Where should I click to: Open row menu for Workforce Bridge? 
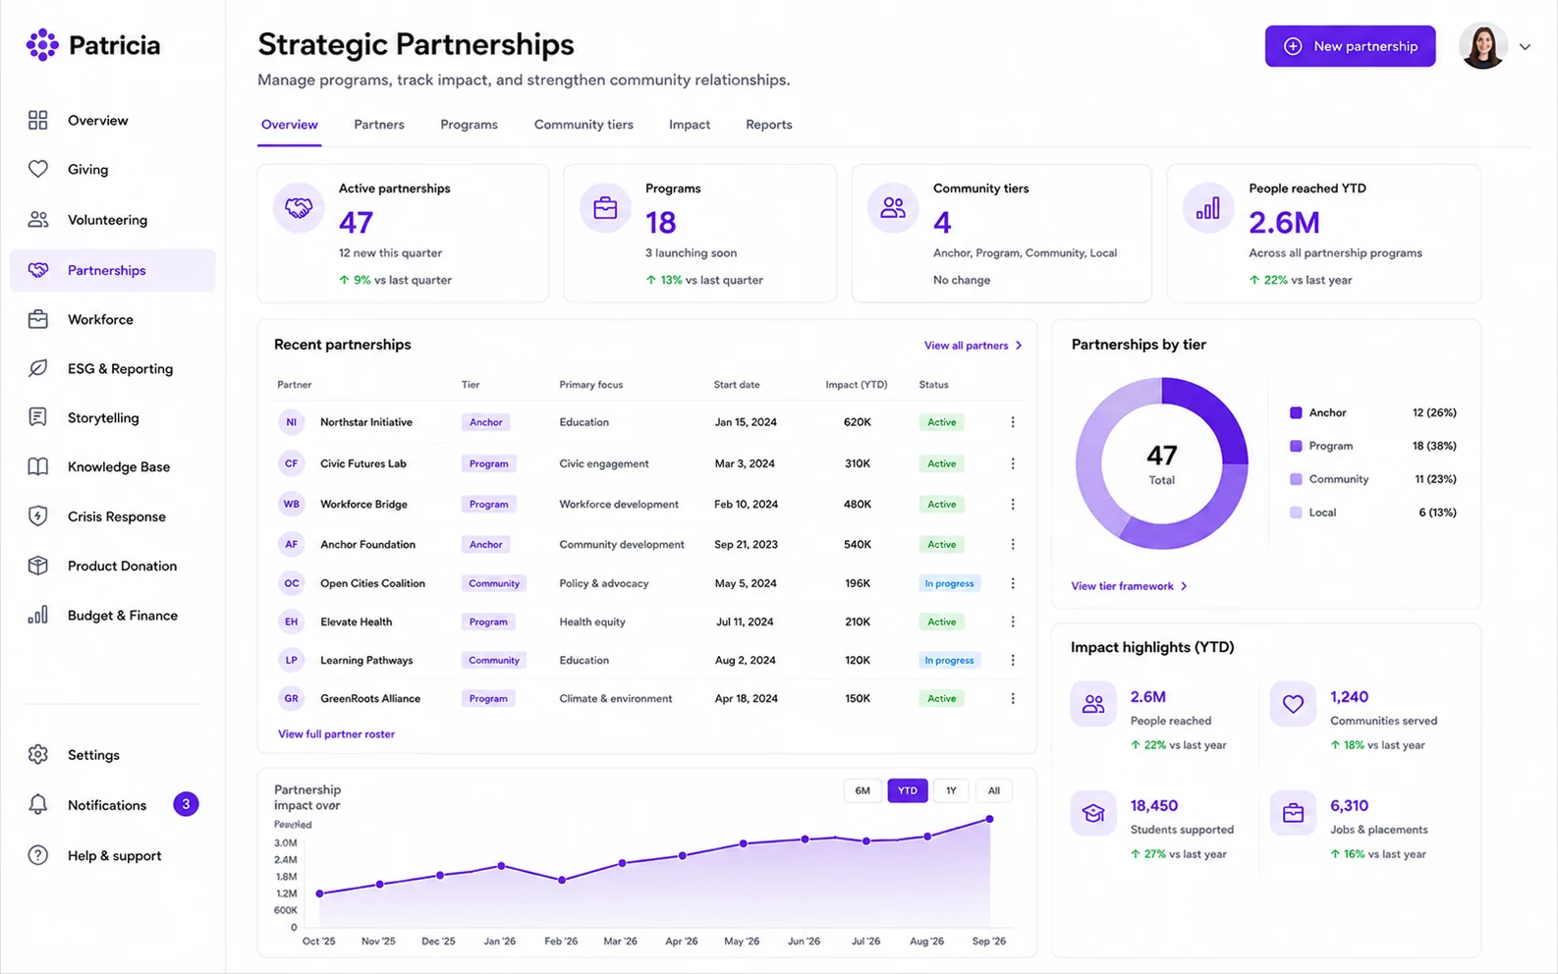click(x=1013, y=504)
